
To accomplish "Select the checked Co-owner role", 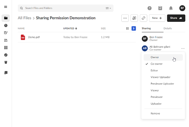I will pyautogui.click(x=156, y=64).
